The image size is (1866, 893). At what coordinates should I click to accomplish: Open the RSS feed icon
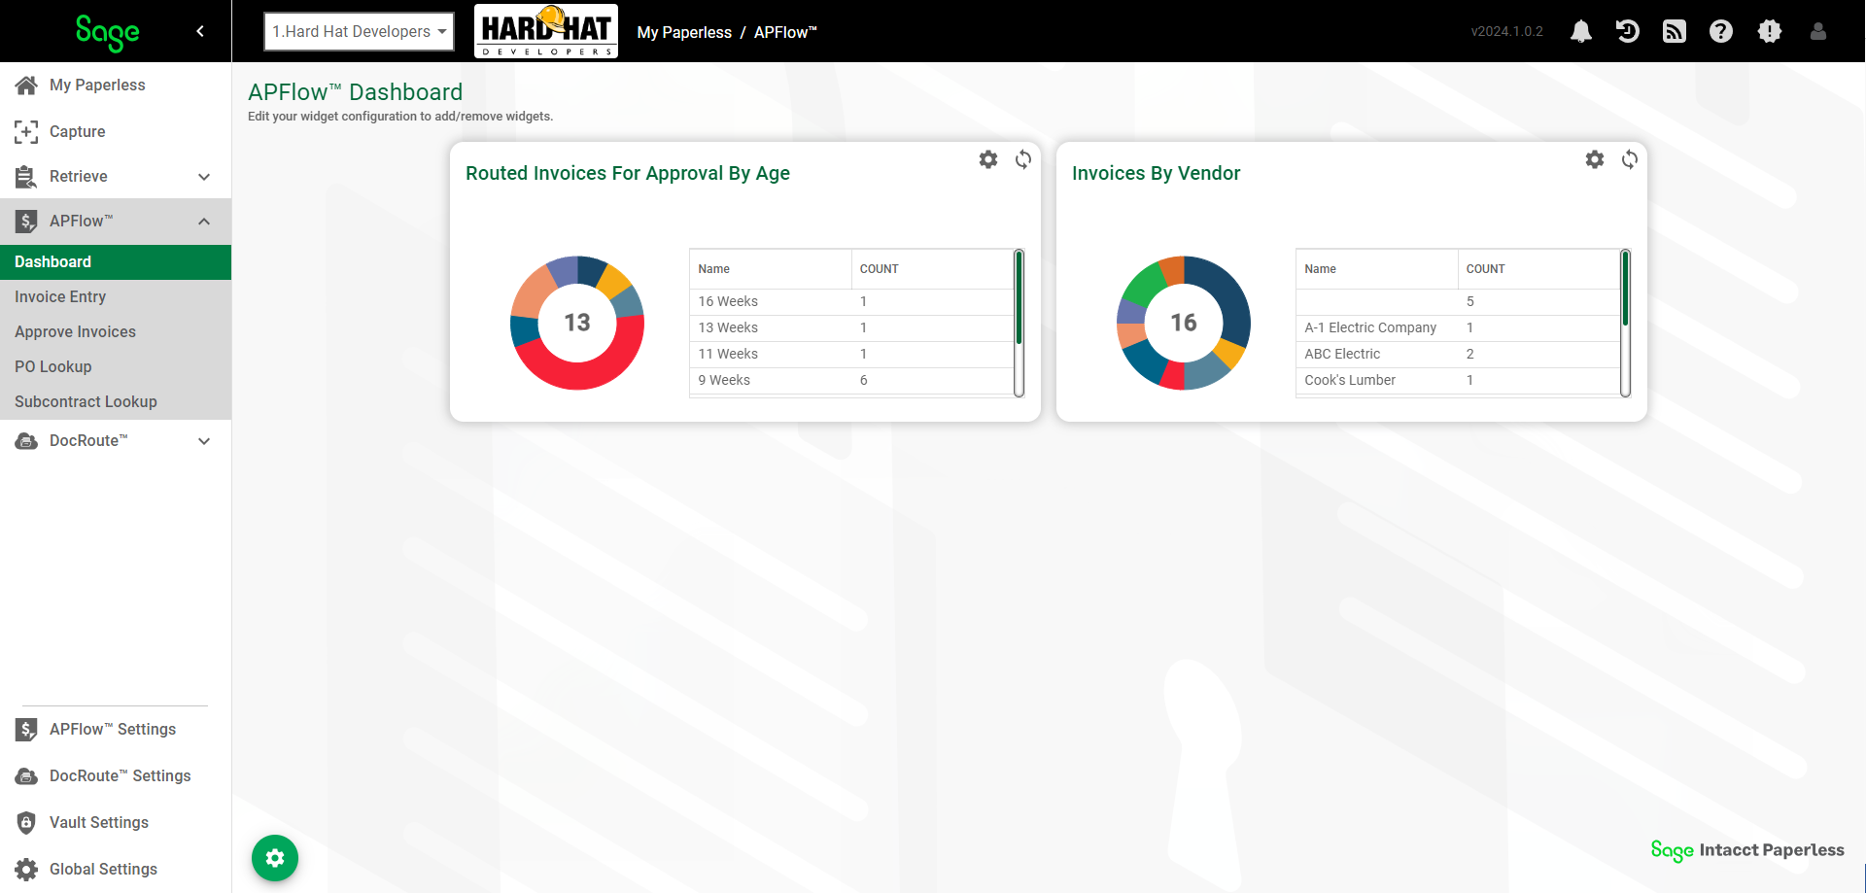pyautogui.click(x=1675, y=31)
